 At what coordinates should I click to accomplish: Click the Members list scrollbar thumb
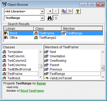point(103,68)
